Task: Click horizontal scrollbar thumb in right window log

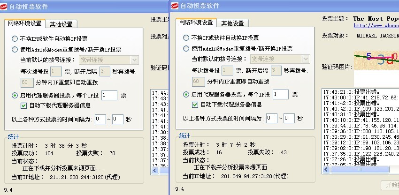Action: coord(360,170)
